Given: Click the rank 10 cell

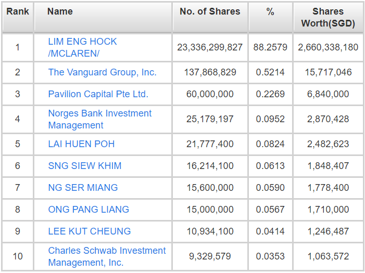Looking at the screenshot, I should [x=18, y=256].
